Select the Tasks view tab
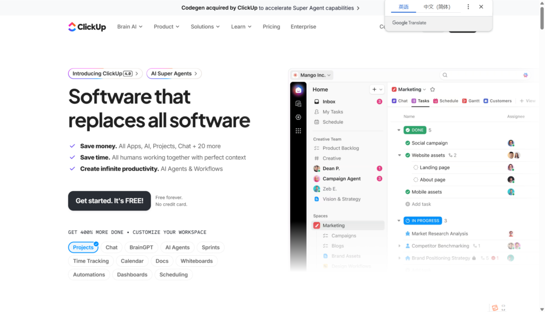545x312 pixels. coord(420,100)
